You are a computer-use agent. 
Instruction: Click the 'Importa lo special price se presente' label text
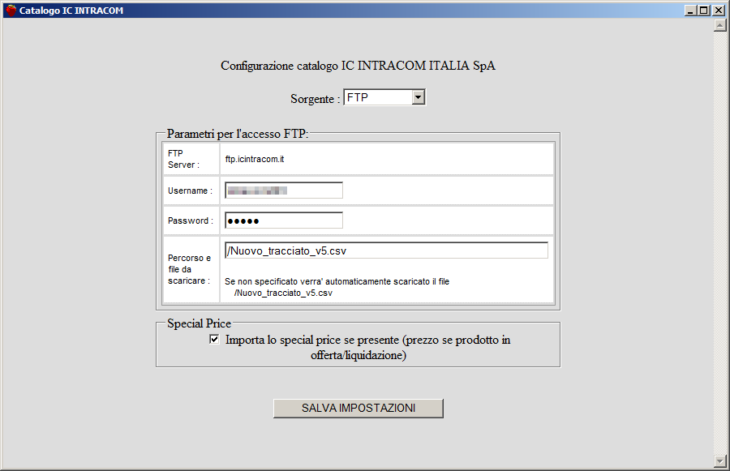[312, 340]
